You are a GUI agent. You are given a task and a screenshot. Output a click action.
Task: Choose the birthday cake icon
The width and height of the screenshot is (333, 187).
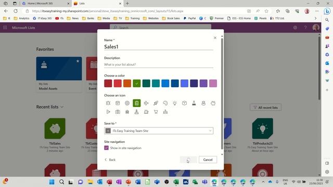tap(165, 112)
